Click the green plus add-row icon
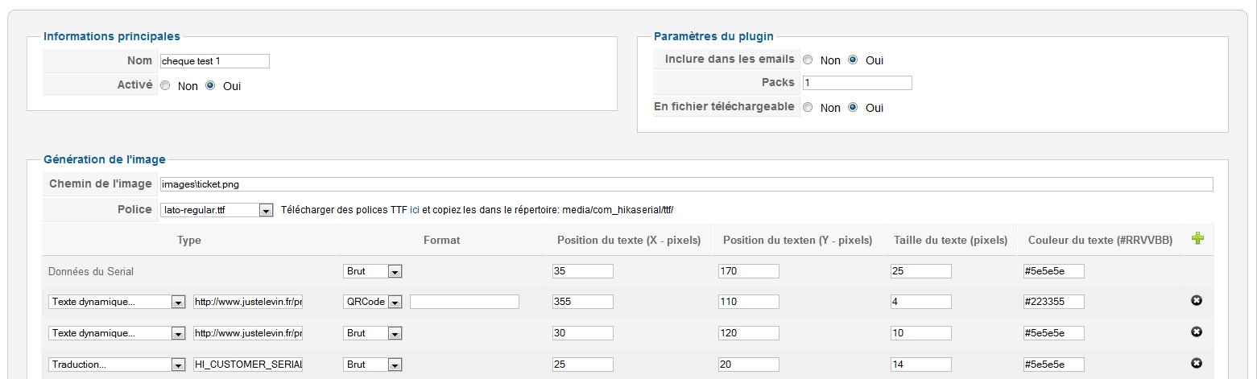The height and width of the screenshot is (379, 1257). [x=1197, y=238]
